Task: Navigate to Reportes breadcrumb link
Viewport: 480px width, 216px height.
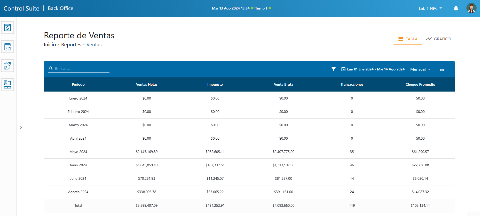Action: pos(71,45)
